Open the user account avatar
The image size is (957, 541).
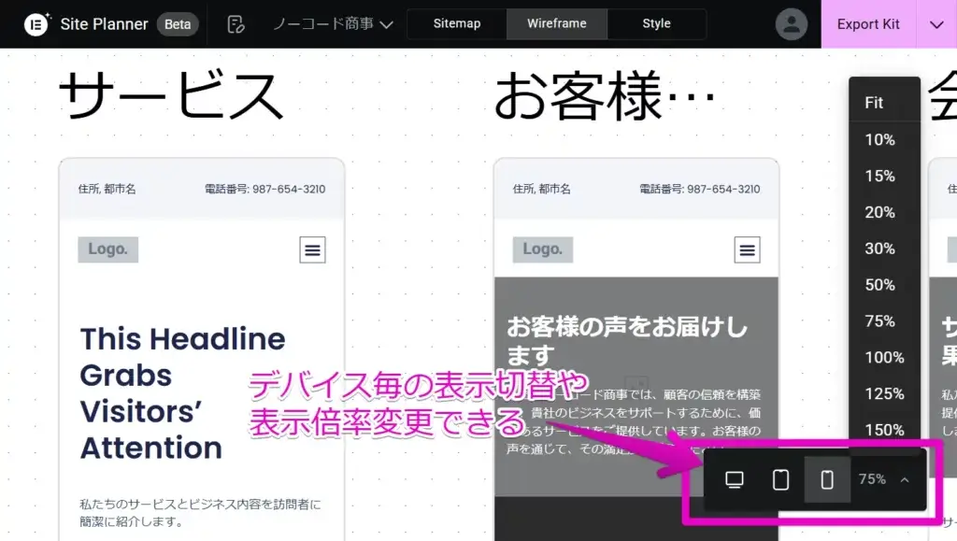click(x=791, y=24)
